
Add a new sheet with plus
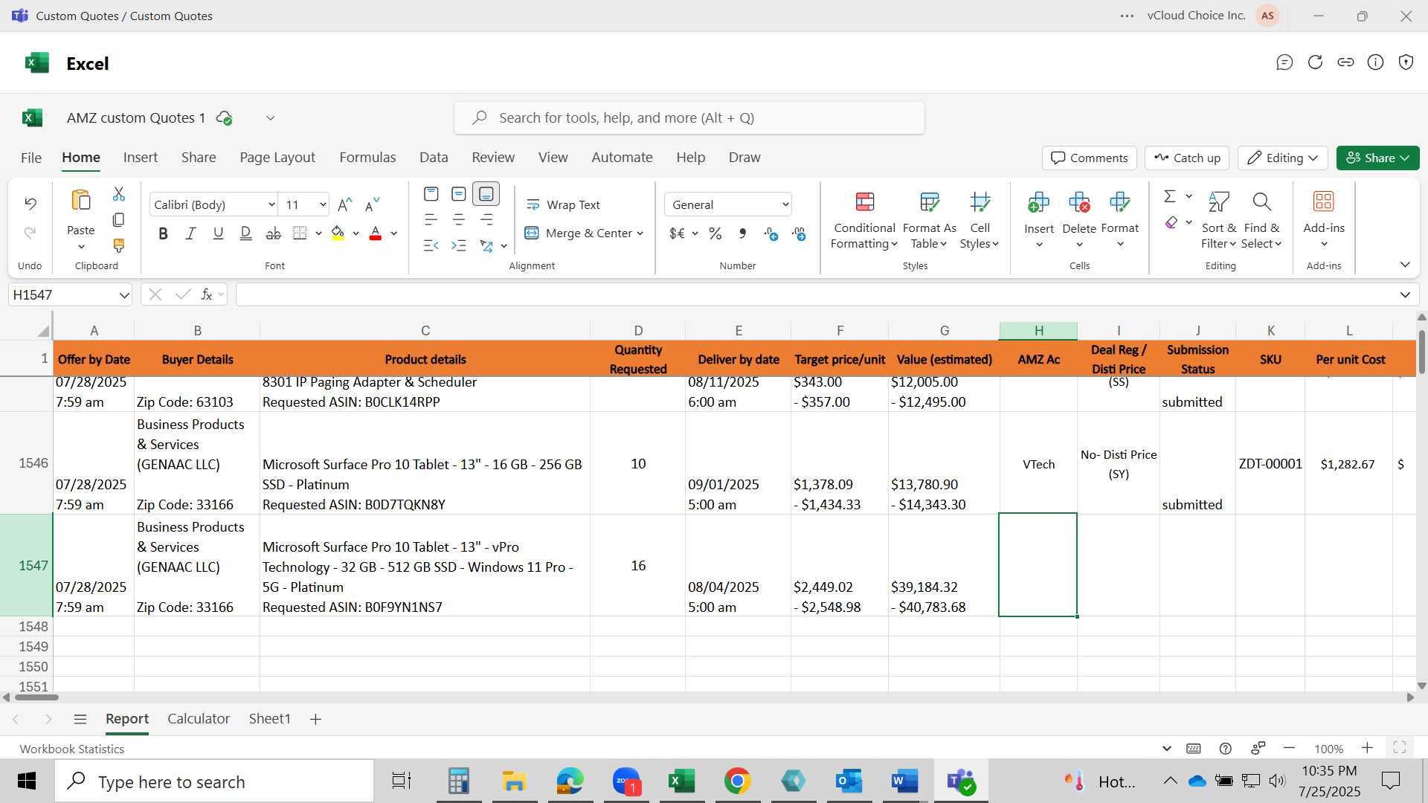pyautogui.click(x=315, y=719)
